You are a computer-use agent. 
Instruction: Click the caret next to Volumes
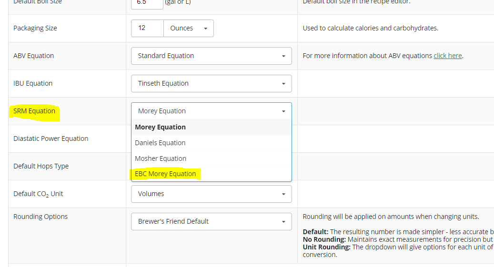click(283, 194)
